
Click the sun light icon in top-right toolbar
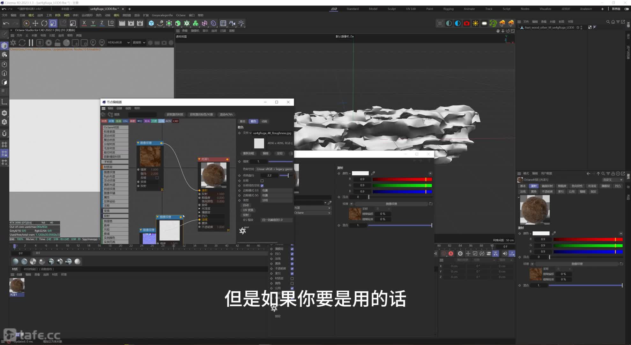tap(475, 23)
